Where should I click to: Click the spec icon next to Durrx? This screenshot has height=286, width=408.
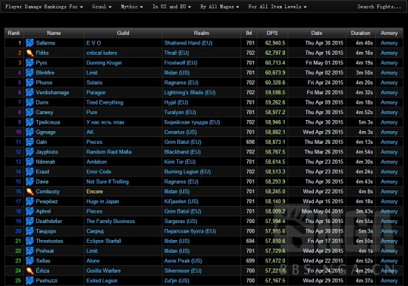(x=30, y=102)
